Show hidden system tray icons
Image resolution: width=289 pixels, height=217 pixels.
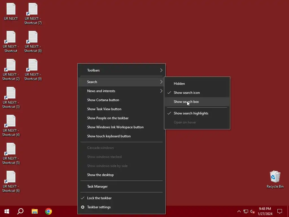click(x=239, y=211)
